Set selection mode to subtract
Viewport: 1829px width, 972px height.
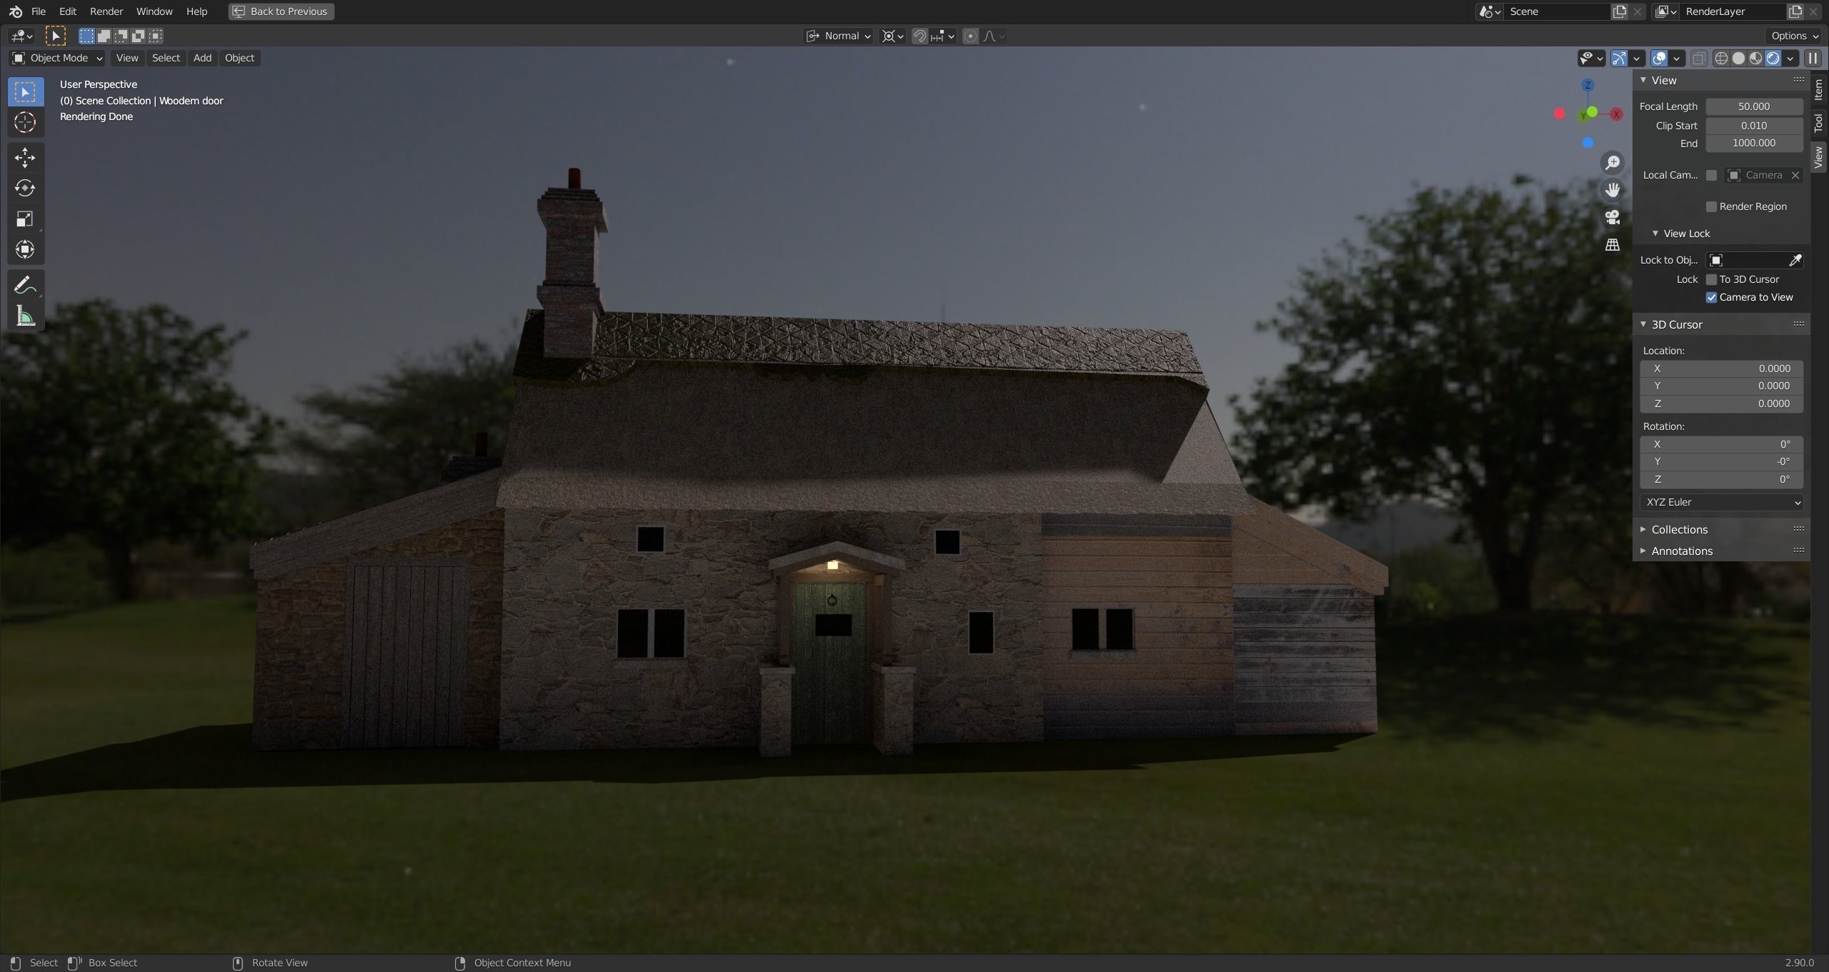[121, 36]
